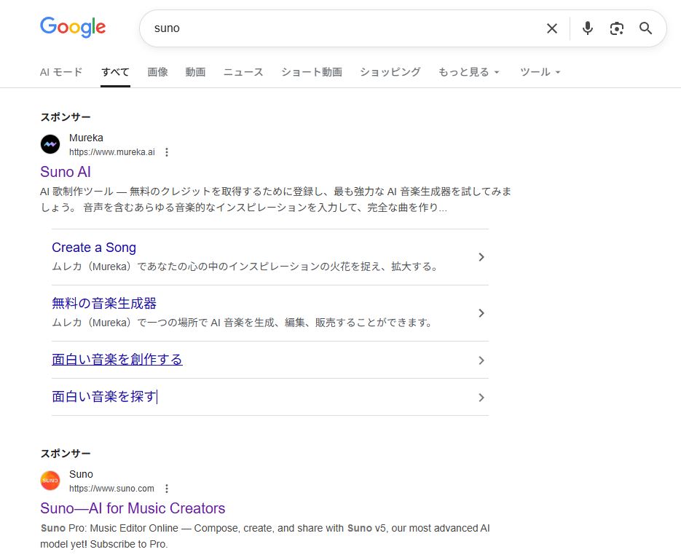
Task: Switch to the 画像 tab
Action: click(x=157, y=72)
